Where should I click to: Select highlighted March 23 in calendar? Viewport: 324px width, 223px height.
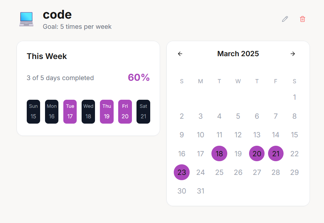(182, 172)
